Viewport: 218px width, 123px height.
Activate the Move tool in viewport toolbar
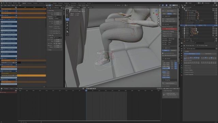pyautogui.click(x=67, y=17)
